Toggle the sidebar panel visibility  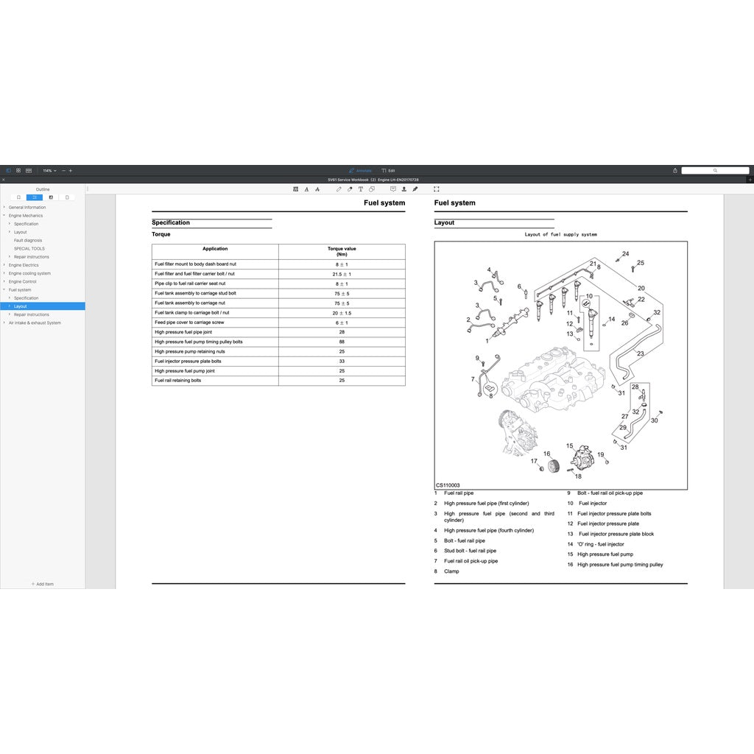[9, 170]
